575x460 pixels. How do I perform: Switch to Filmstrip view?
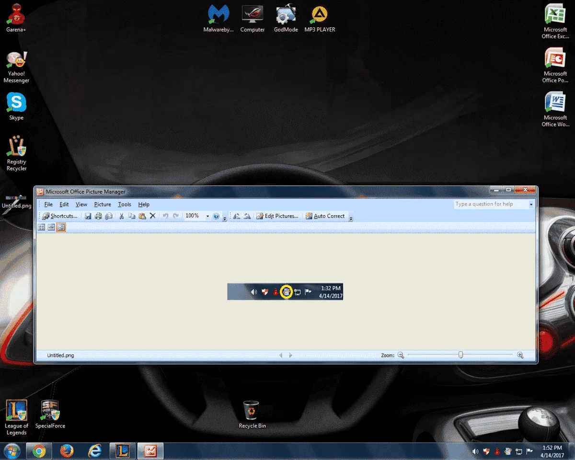(x=51, y=227)
